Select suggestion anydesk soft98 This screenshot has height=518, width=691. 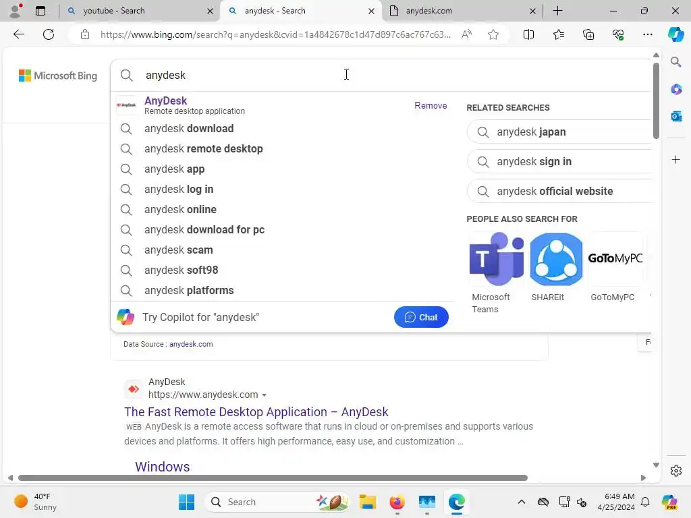(282, 270)
